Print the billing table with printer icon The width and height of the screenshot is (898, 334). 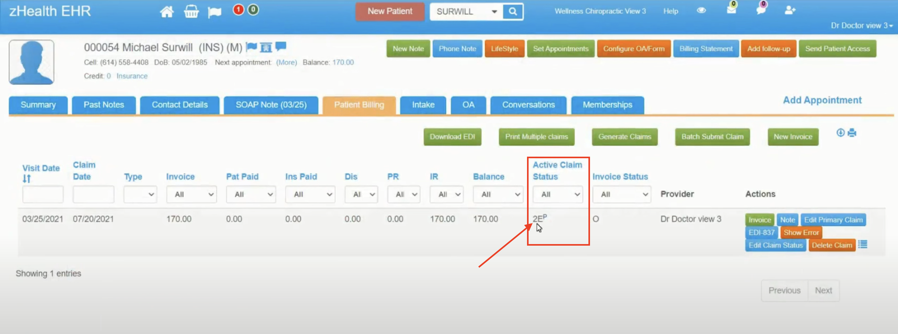pos(852,133)
